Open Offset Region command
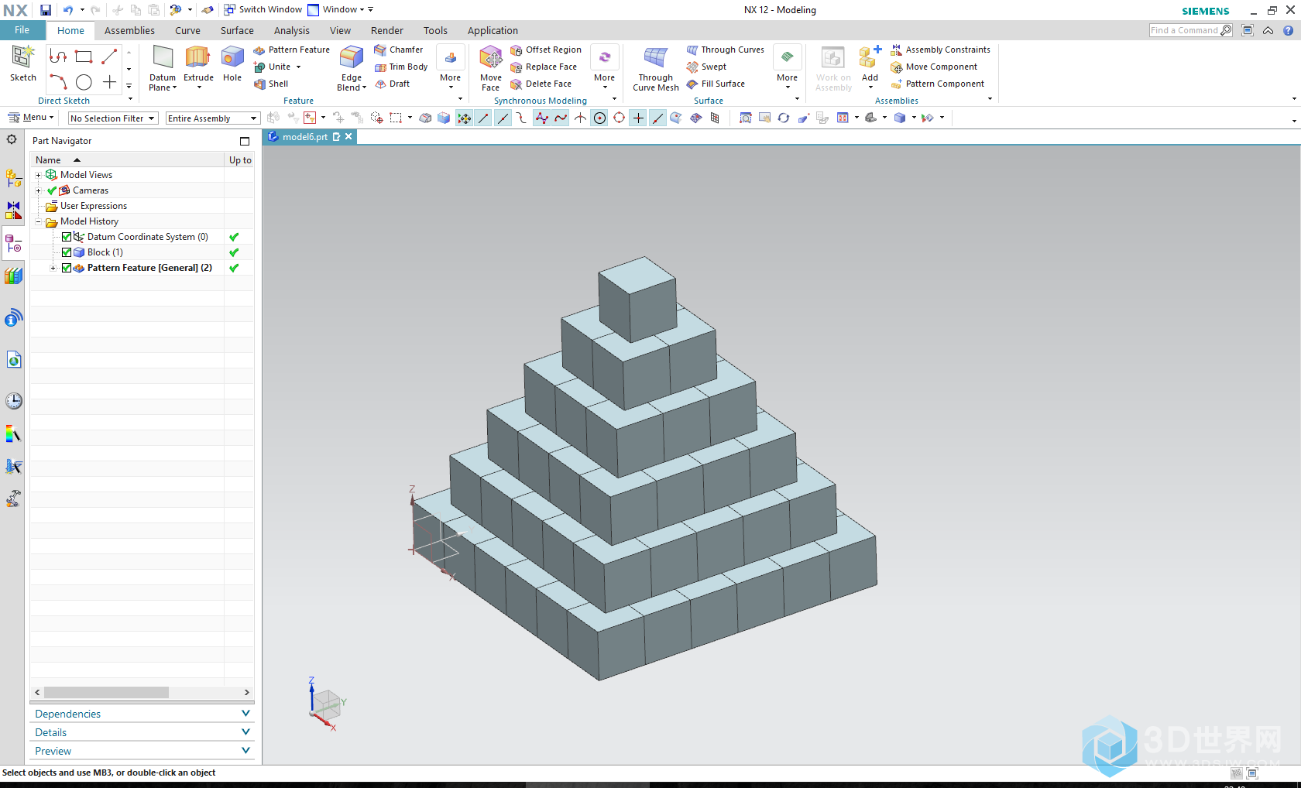 (546, 50)
